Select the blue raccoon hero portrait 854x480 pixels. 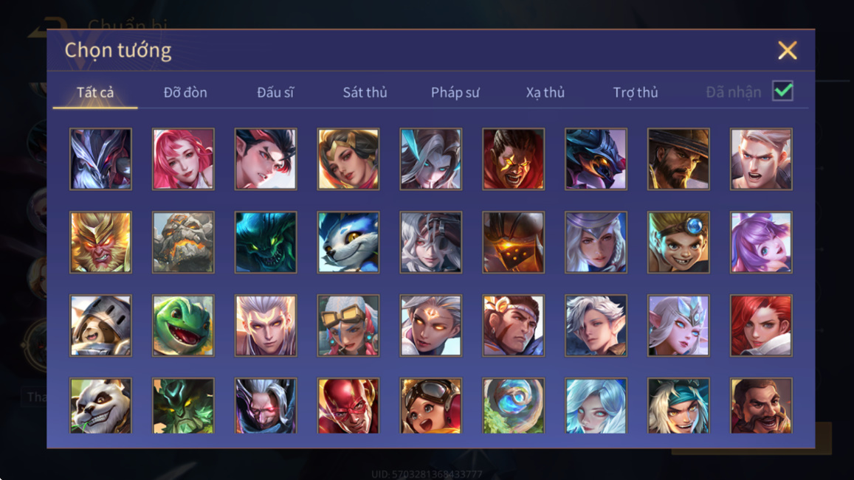(x=348, y=242)
